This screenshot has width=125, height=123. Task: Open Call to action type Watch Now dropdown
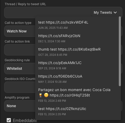pos(20,31)
